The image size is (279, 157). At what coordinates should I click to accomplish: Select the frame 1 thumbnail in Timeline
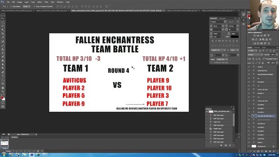coord(4,143)
